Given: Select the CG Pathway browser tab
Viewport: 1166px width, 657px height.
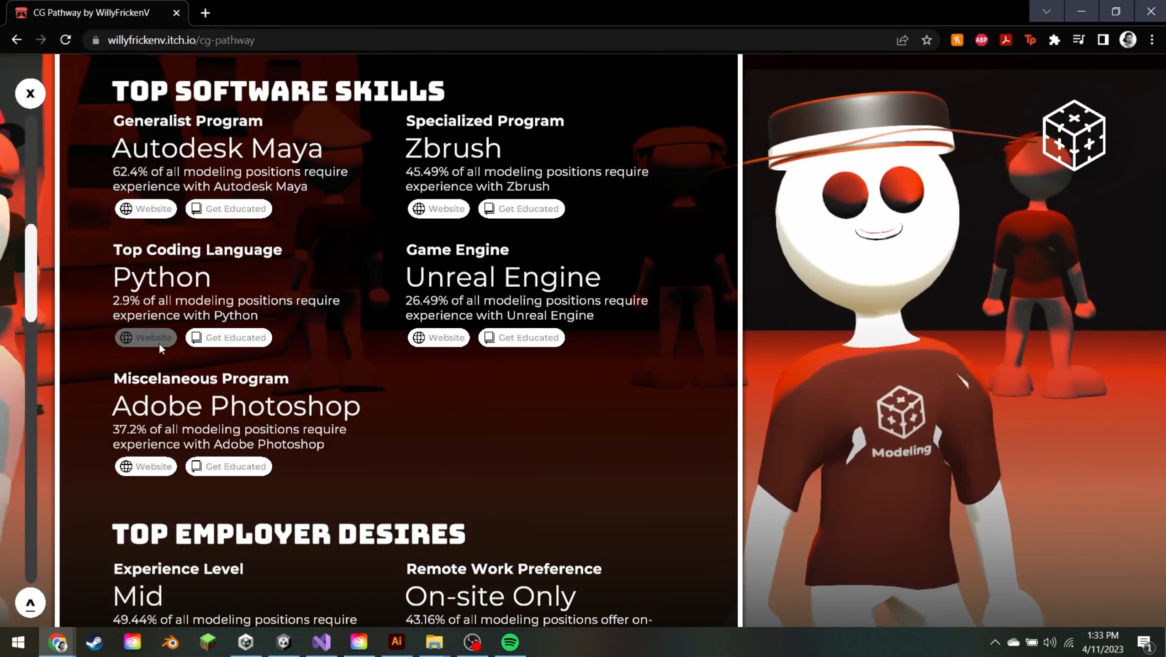Looking at the screenshot, I should pyautogui.click(x=91, y=13).
